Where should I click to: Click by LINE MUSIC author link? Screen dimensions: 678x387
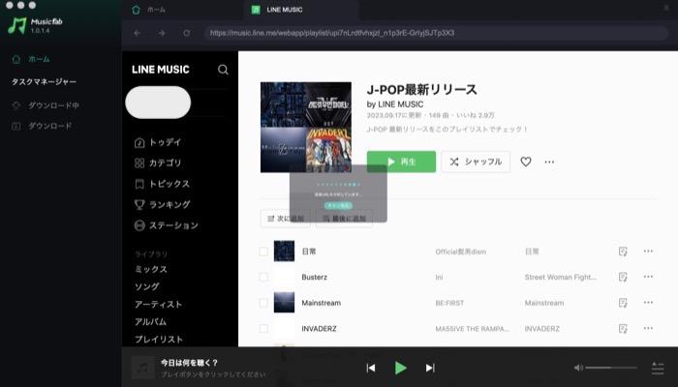point(395,104)
